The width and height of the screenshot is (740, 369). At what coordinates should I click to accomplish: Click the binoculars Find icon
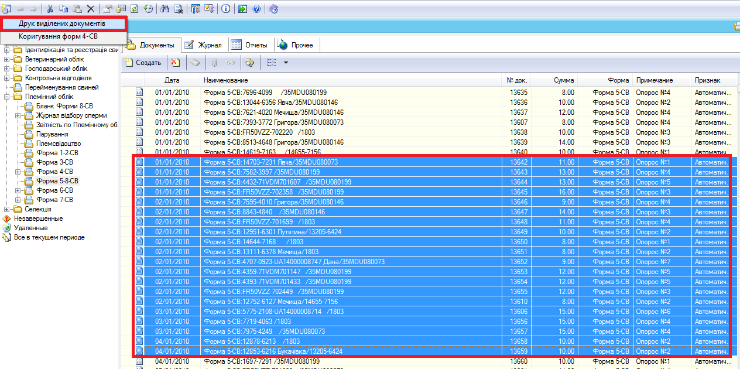click(165, 9)
